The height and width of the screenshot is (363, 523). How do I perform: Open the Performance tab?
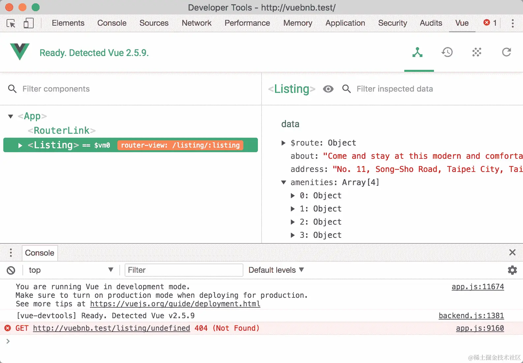(x=247, y=23)
